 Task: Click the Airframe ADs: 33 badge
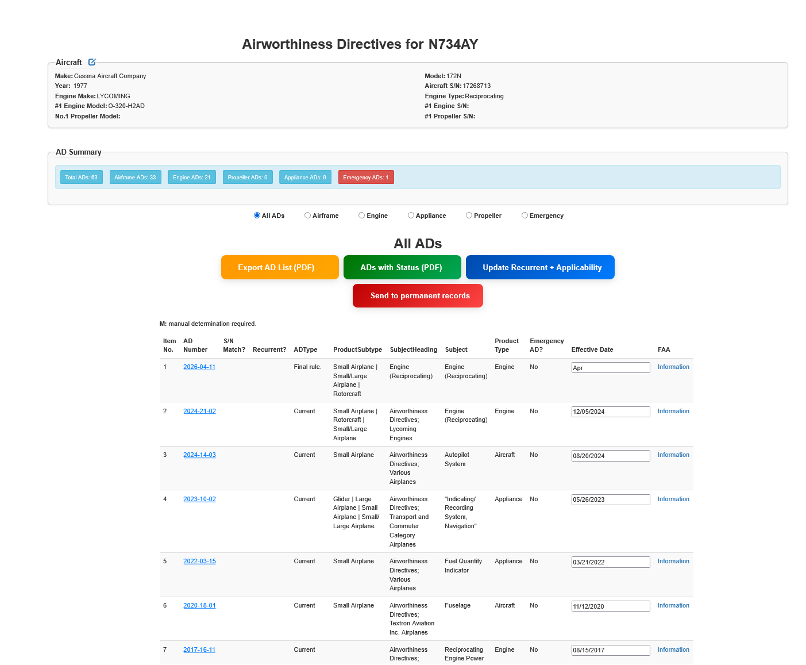click(136, 177)
